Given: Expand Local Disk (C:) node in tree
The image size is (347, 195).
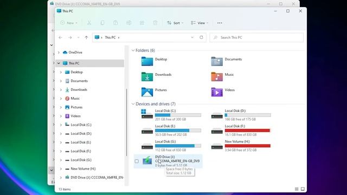Looking at the screenshot, I should pyautogui.click(x=61, y=125).
